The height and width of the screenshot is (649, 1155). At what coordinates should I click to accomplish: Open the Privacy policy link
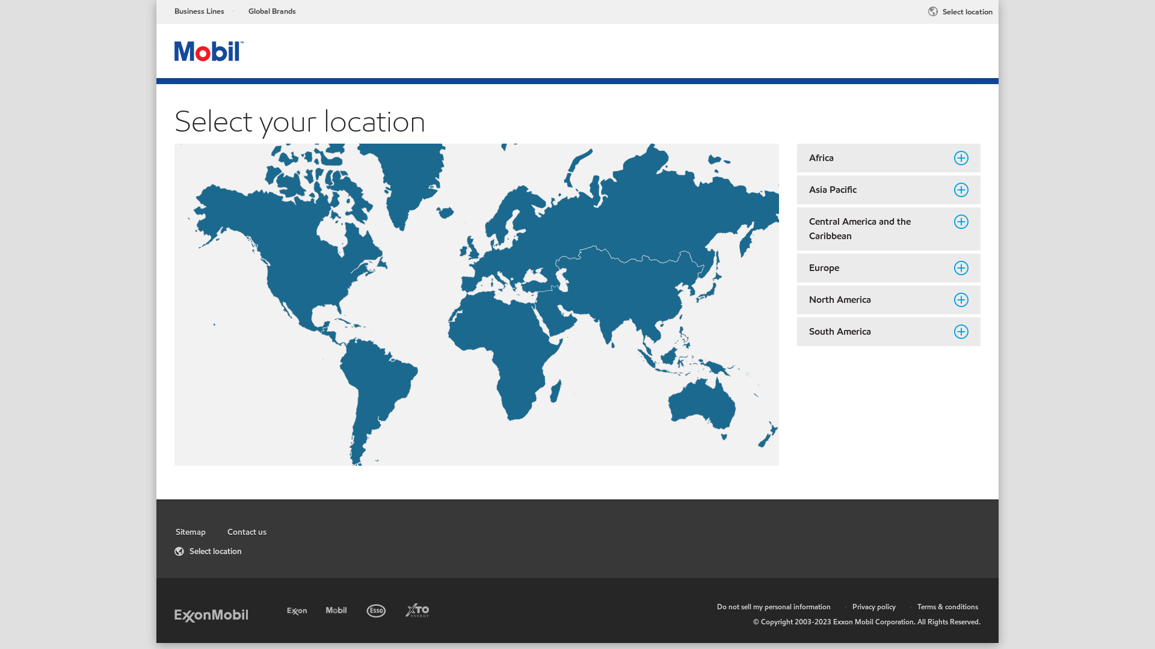pyautogui.click(x=873, y=607)
